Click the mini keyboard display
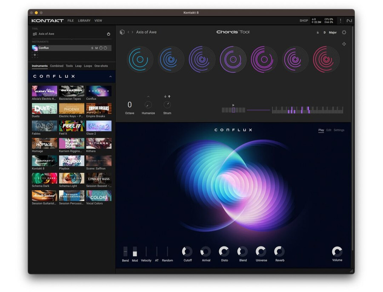 308,110
